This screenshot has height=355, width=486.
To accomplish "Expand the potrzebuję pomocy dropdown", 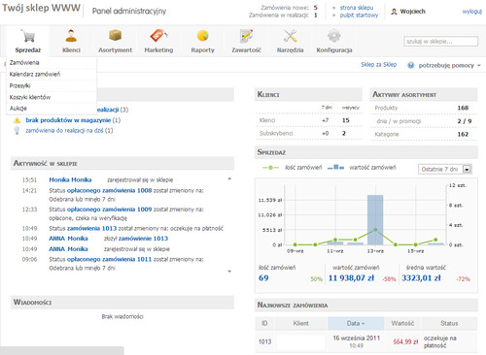I will (x=449, y=65).
